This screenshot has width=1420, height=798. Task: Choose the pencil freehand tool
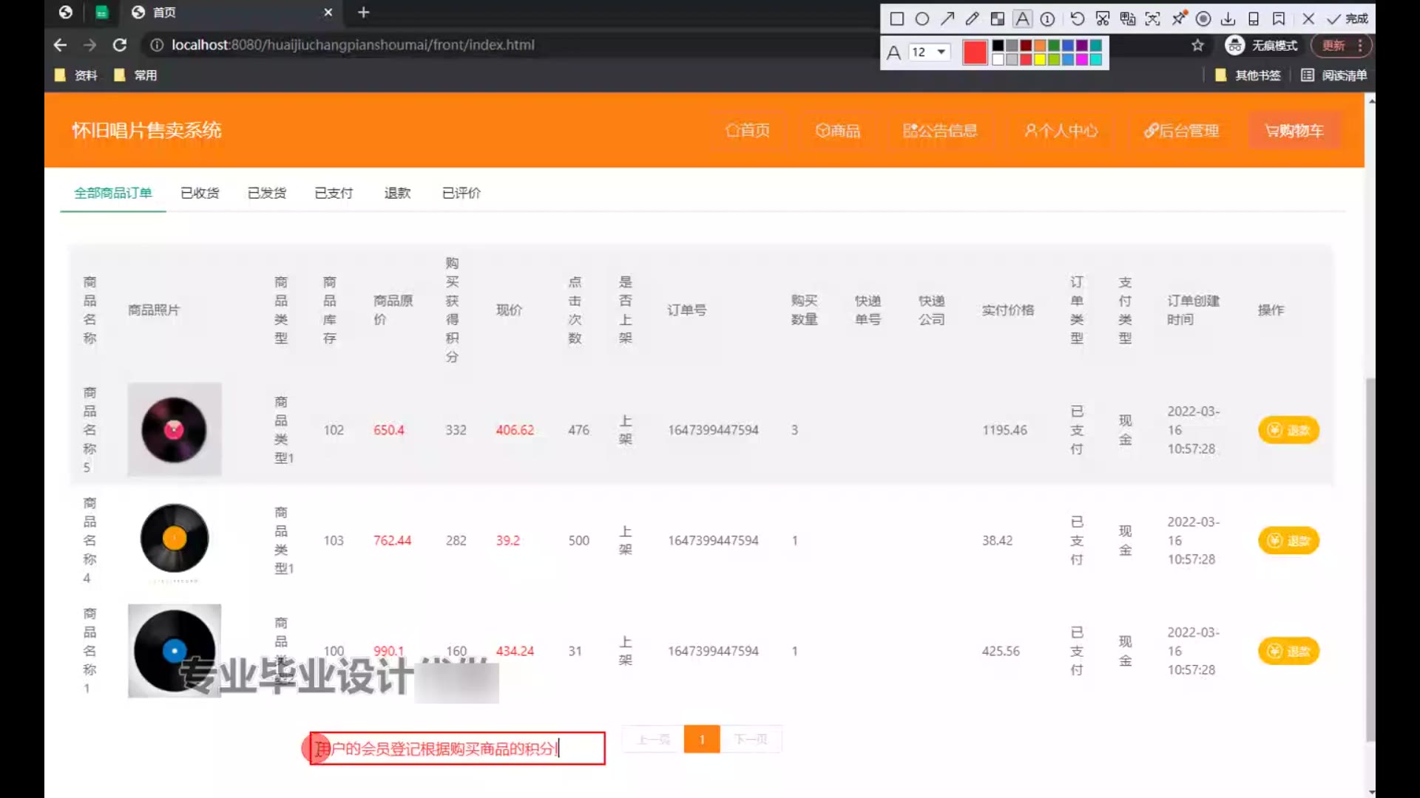click(972, 18)
